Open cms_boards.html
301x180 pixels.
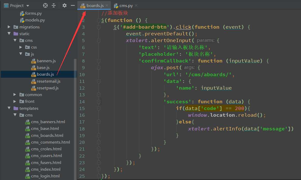47,135
